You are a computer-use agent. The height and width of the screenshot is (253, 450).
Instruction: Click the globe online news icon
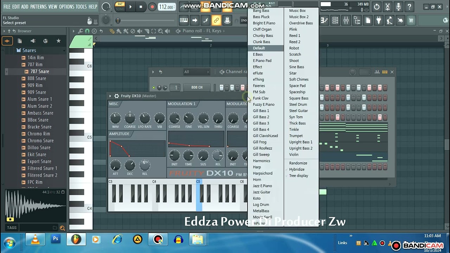(445, 21)
